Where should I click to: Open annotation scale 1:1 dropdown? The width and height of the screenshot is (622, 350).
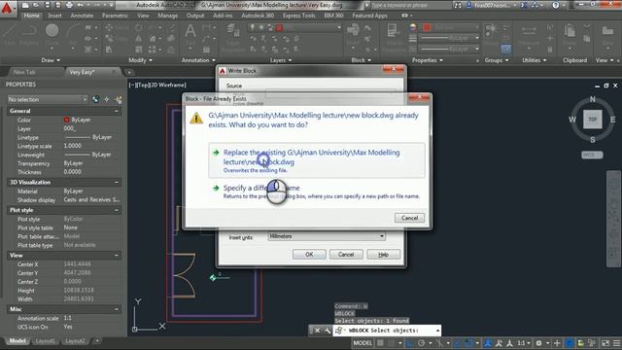pyautogui.click(x=524, y=343)
